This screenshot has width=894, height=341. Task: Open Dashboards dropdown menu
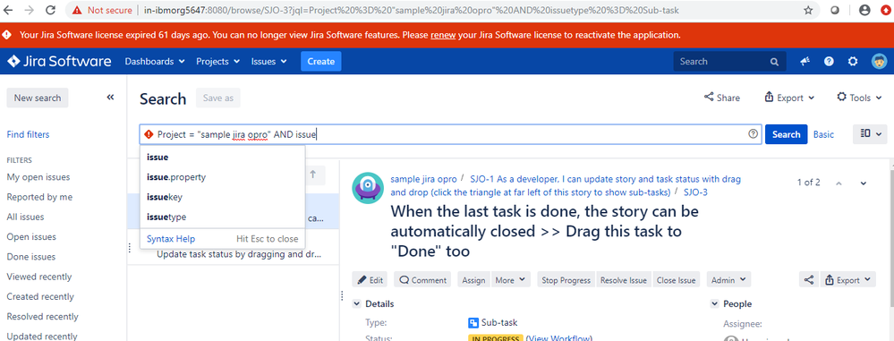155,61
